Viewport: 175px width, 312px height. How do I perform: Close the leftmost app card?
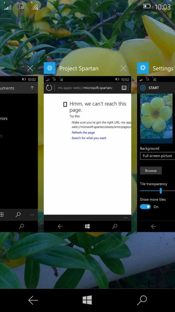(30, 69)
